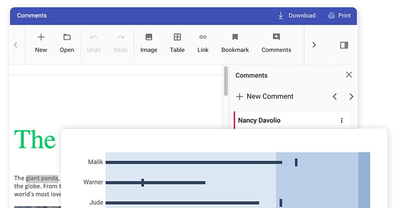Click Malik target marker in chart
The image size is (396, 208).
296,162
